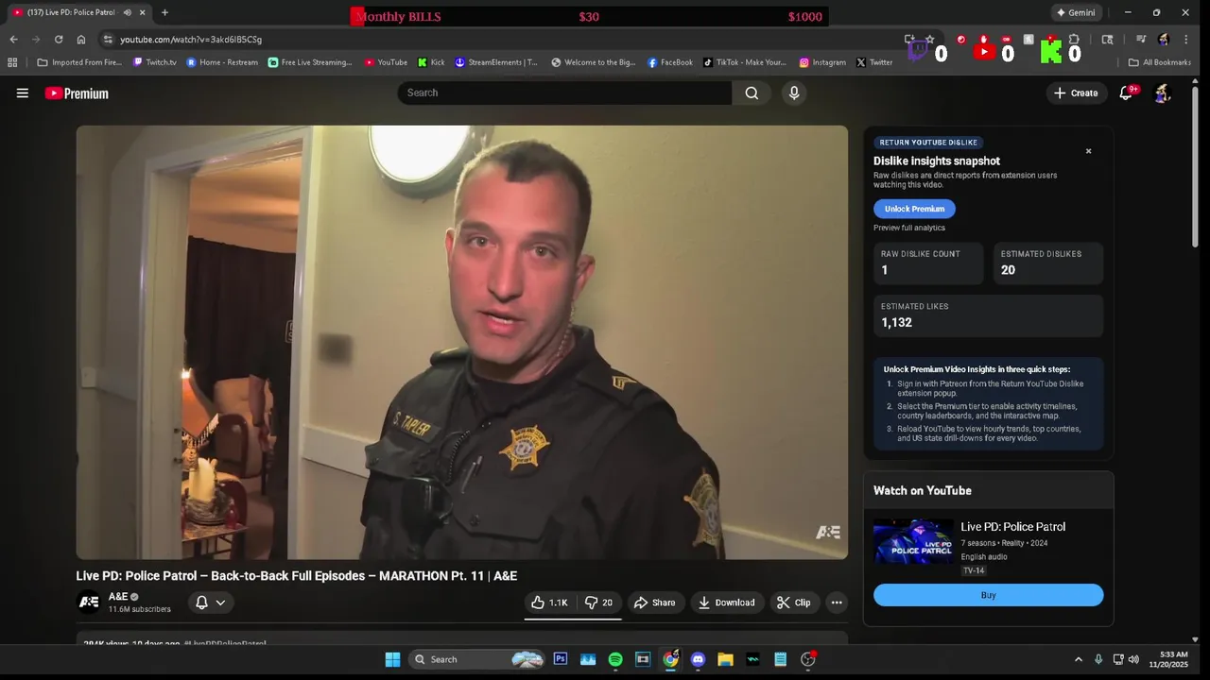The height and width of the screenshot is (680, 1210).
Task: Create a clip with the Clip button
Action: coord(794,603)
